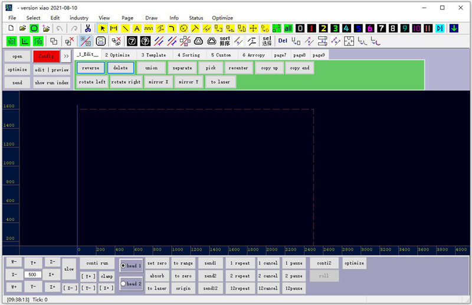Select the dimension measure tool

[x=114, y=28]
